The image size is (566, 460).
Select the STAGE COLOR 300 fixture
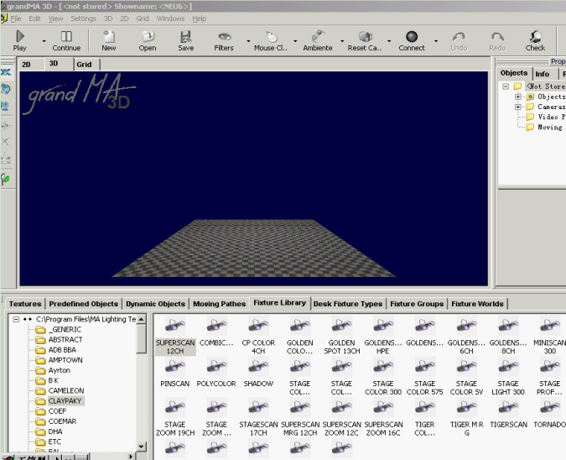coord(383,377)
